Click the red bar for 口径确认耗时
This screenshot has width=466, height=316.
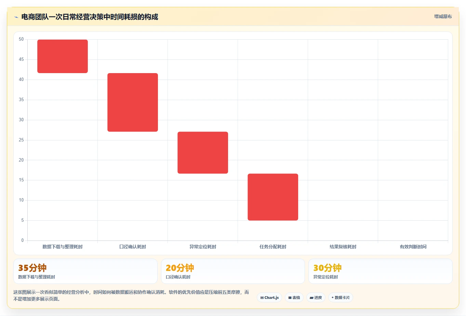(x=133, y=102)
